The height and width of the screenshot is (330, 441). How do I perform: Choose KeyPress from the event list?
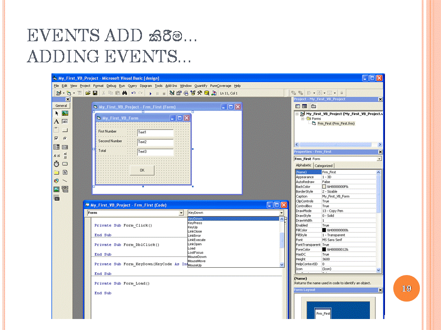click(195, 223)
